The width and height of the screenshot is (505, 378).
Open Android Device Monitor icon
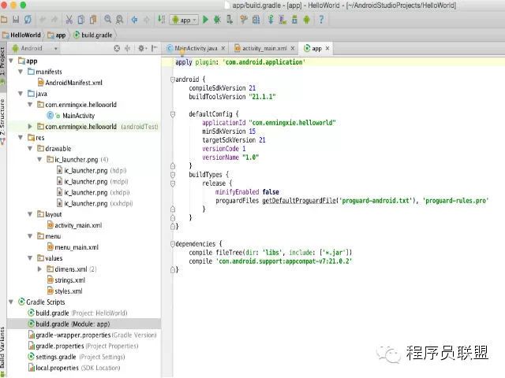307,20
